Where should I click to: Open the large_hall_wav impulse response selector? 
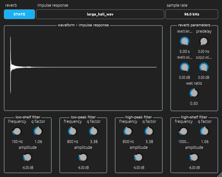tap(100, 14)
